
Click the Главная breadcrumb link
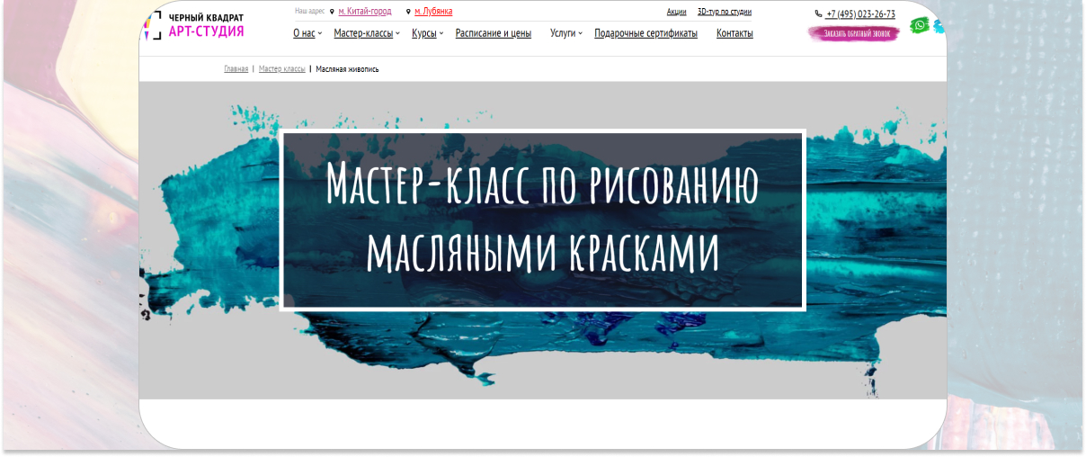pyautogui.click(x=236, y=69)
